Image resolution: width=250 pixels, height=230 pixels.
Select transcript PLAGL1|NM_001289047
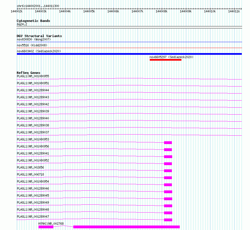[x=33, y=217]
